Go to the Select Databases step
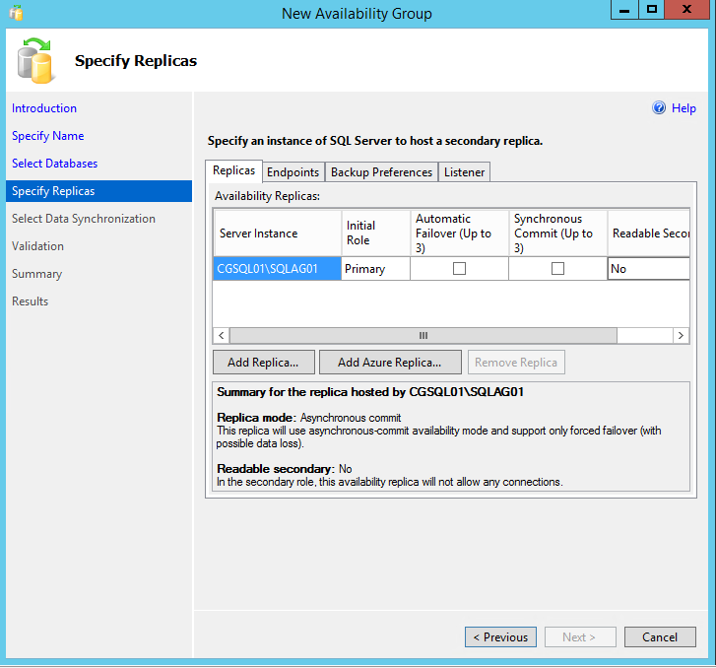The height and width of the screenshot is (668, 716). [x=55, y=164]
